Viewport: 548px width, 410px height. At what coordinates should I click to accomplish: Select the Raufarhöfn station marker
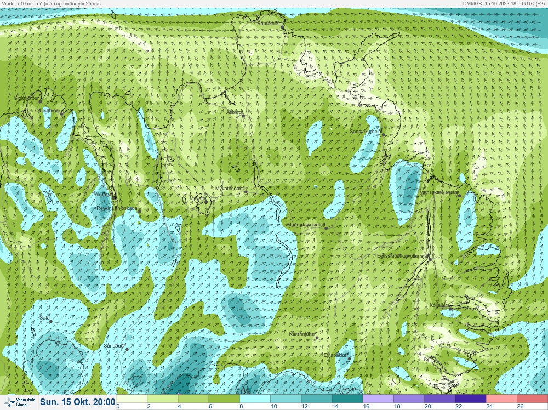(x=282, y=27)
